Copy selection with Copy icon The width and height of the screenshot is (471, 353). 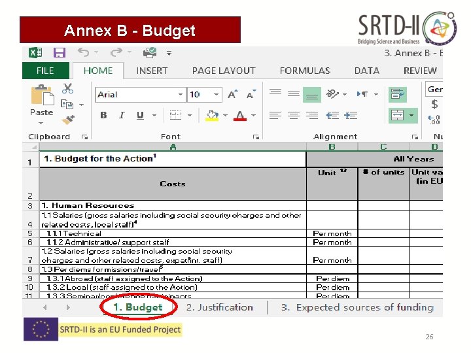67,104
